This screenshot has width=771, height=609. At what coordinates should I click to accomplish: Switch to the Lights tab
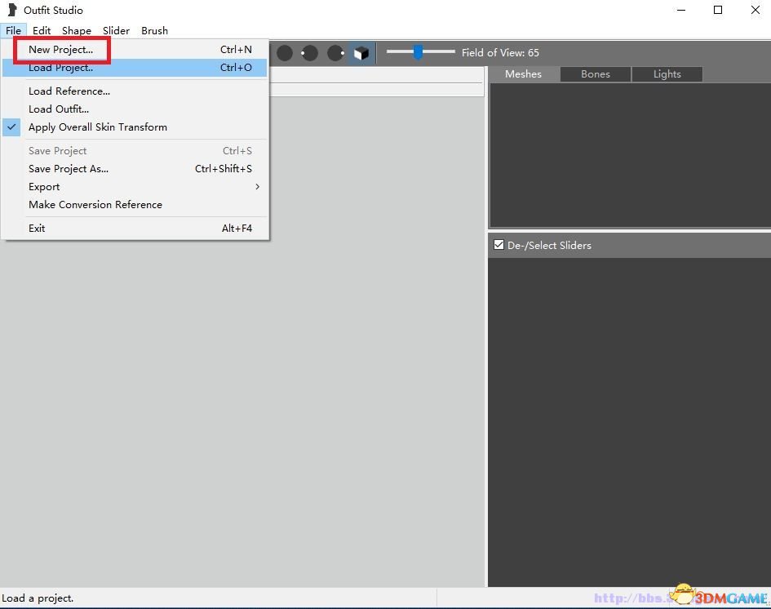click(667, 74)
